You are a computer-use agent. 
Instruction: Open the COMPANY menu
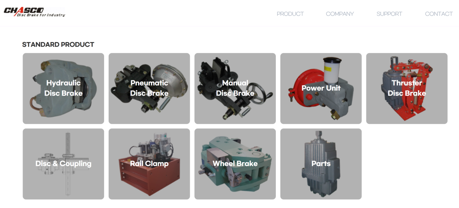pos(340,14)
